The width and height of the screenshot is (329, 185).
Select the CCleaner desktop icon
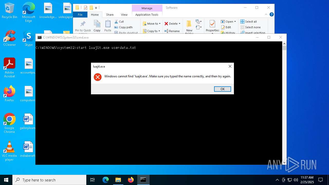click(x=10, y=39)
